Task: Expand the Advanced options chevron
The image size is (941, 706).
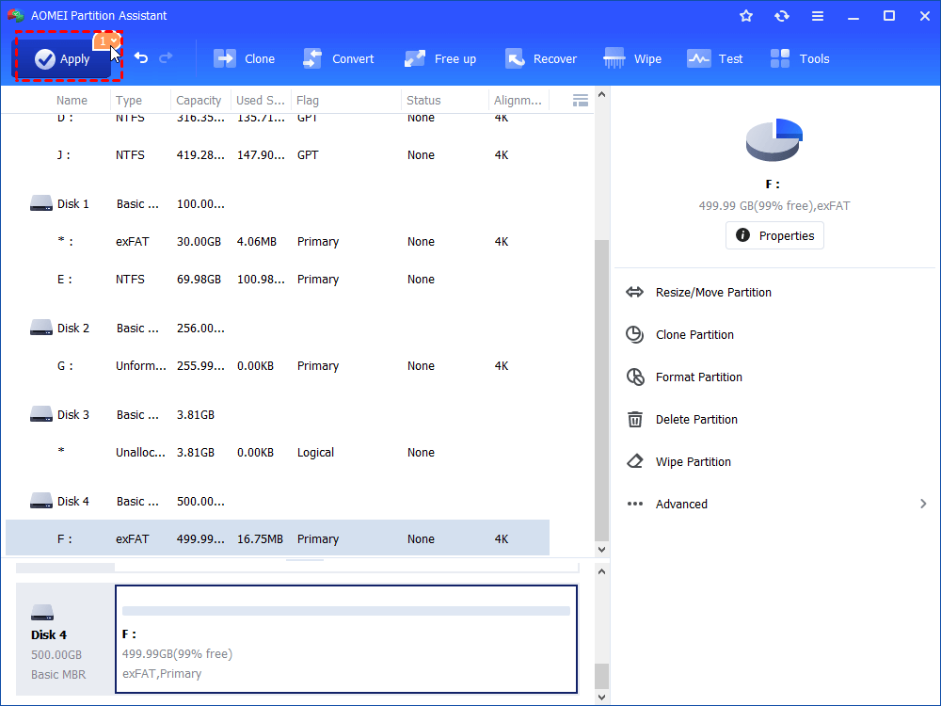Action: [x=923, y=504]
